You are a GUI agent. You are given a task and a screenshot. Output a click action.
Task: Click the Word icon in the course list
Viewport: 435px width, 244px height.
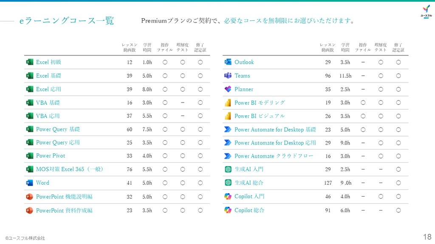coord(29,183)
